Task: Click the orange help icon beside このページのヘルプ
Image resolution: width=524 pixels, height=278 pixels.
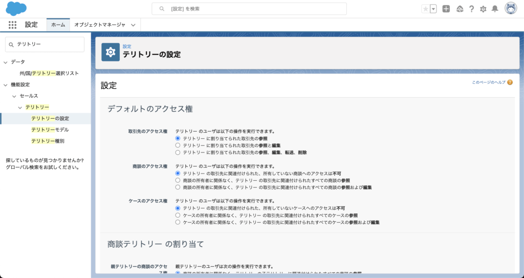Action: [510, 82]
